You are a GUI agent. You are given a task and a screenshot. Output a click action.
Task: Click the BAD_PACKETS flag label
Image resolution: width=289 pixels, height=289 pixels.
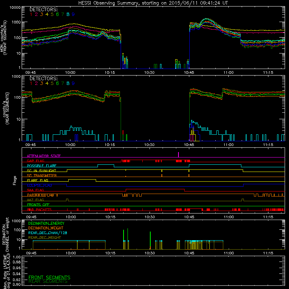pos(39,210)
